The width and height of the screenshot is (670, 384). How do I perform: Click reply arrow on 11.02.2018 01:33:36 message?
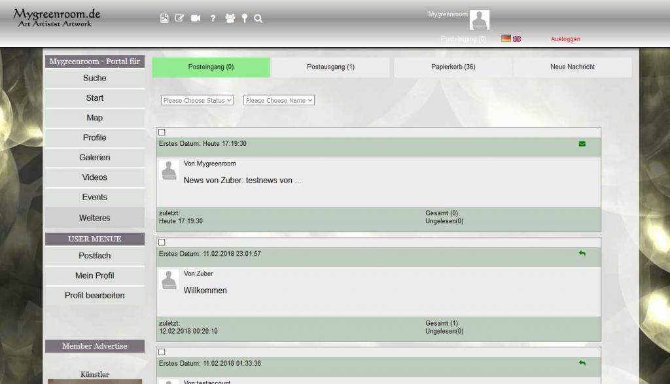pyautogui.click(x=582, y=363)
